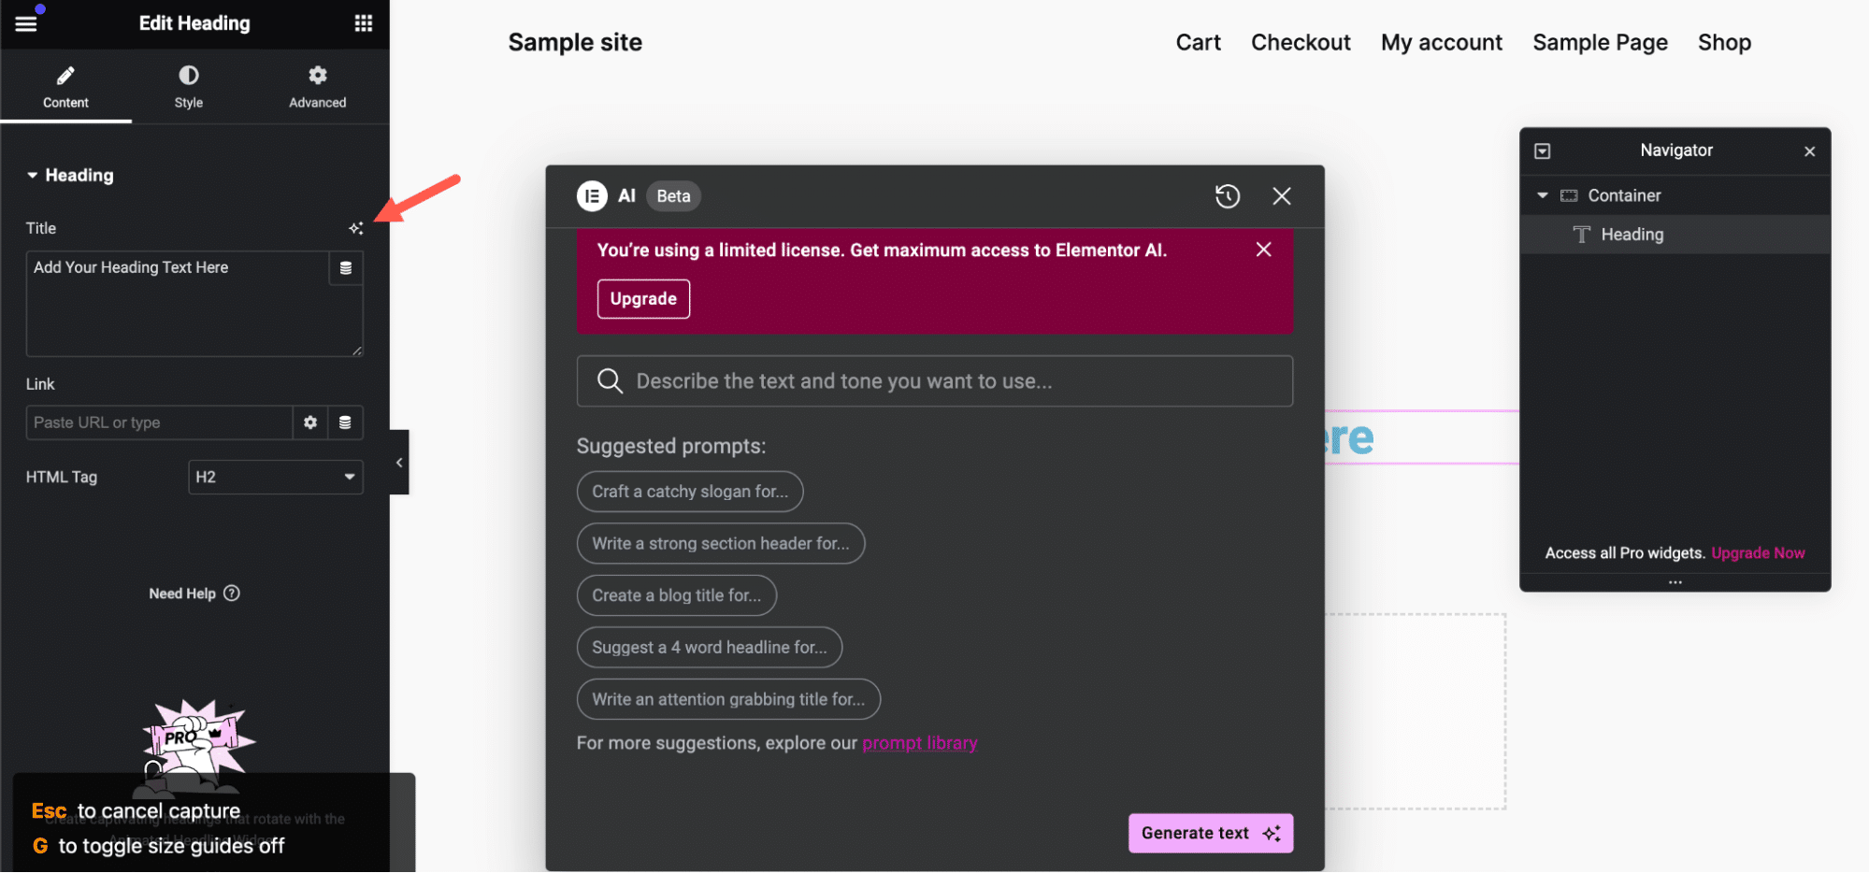Switch to the Style tab
The height and width of the screenshot is (873, 1869).
(x=187, y=86)
